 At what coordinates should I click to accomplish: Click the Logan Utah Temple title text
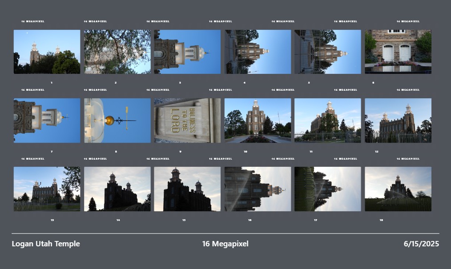pyautogui.click(x=46, y=244)
